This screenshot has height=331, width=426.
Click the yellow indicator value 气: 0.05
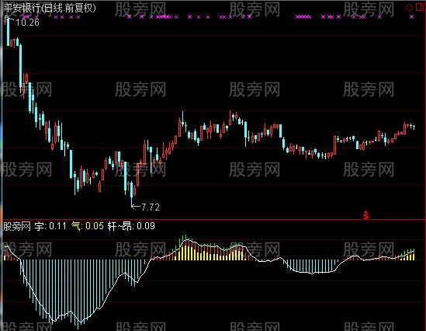[x=88, y=226]
